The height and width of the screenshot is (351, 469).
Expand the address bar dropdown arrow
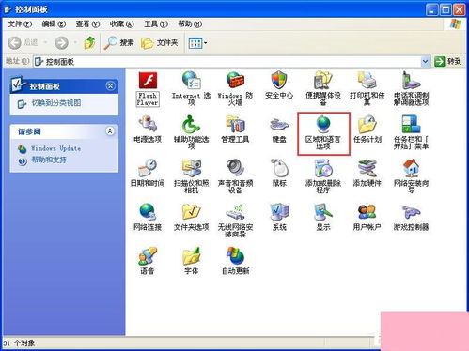[425, 62]
